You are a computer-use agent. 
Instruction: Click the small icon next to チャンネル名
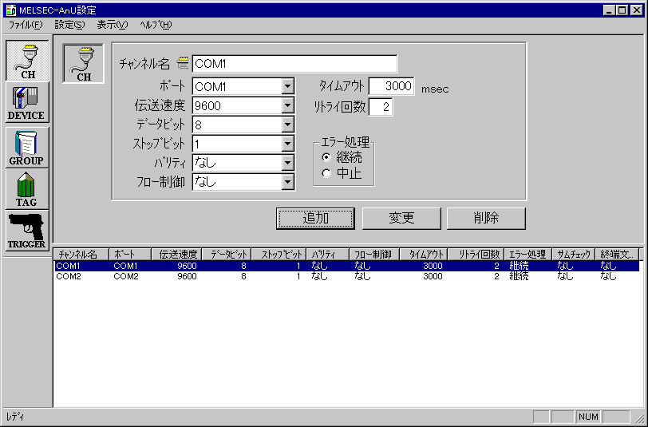click(182, 64)
